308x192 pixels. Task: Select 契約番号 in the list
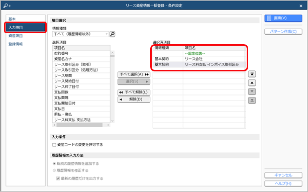[81, 53]
